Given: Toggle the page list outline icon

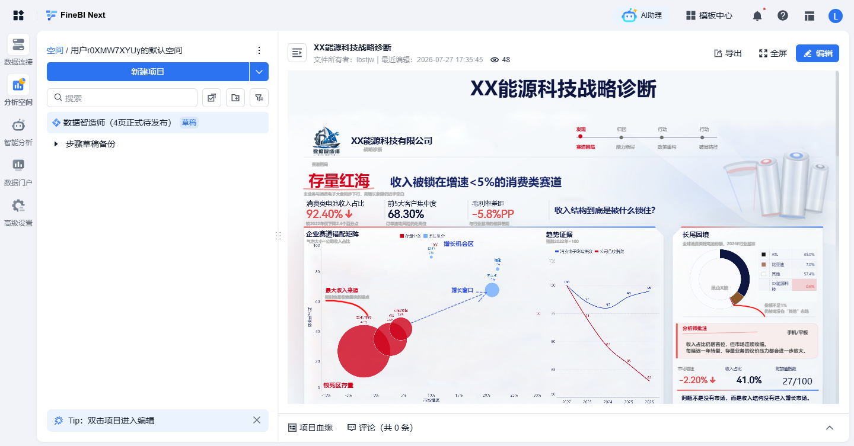Looking at the screenshot, I should 297,53.
